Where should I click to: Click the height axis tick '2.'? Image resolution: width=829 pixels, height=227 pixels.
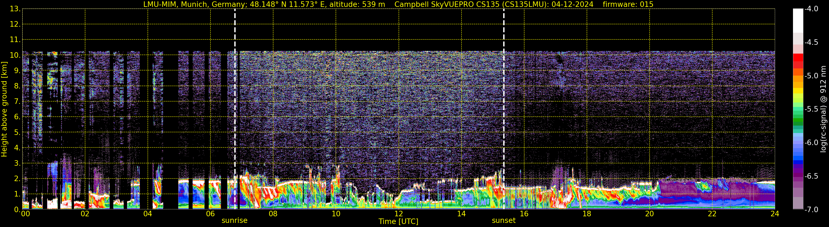(17, 179)
